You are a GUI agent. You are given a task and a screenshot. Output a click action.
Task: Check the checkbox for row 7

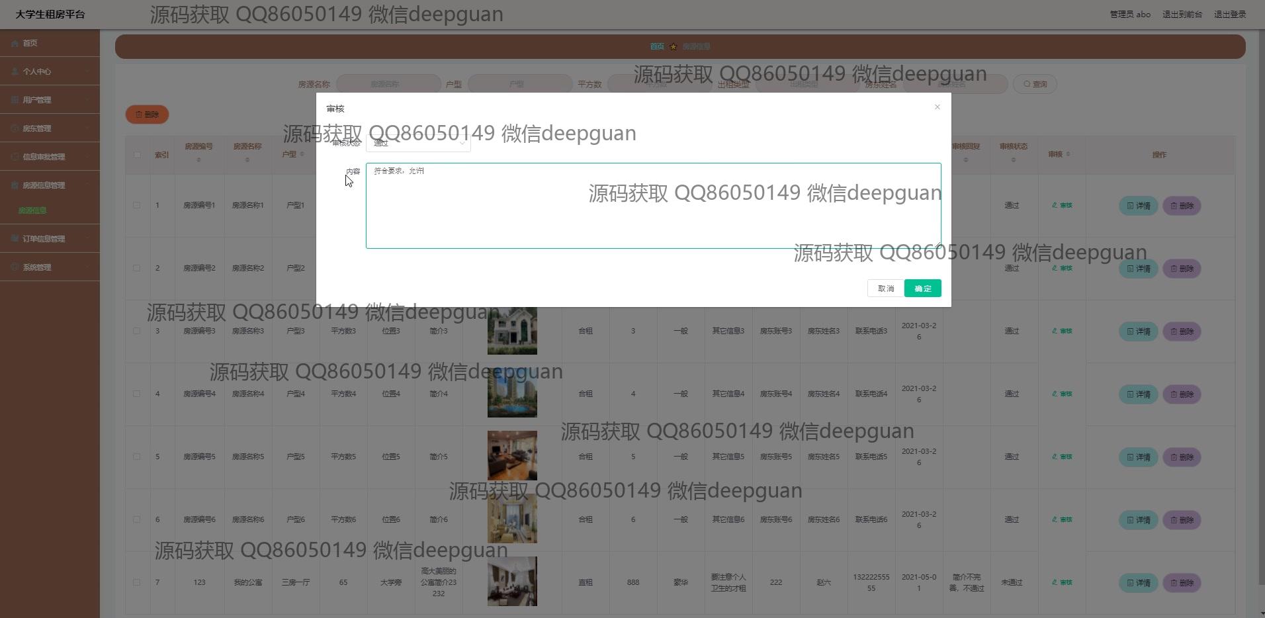137,582
